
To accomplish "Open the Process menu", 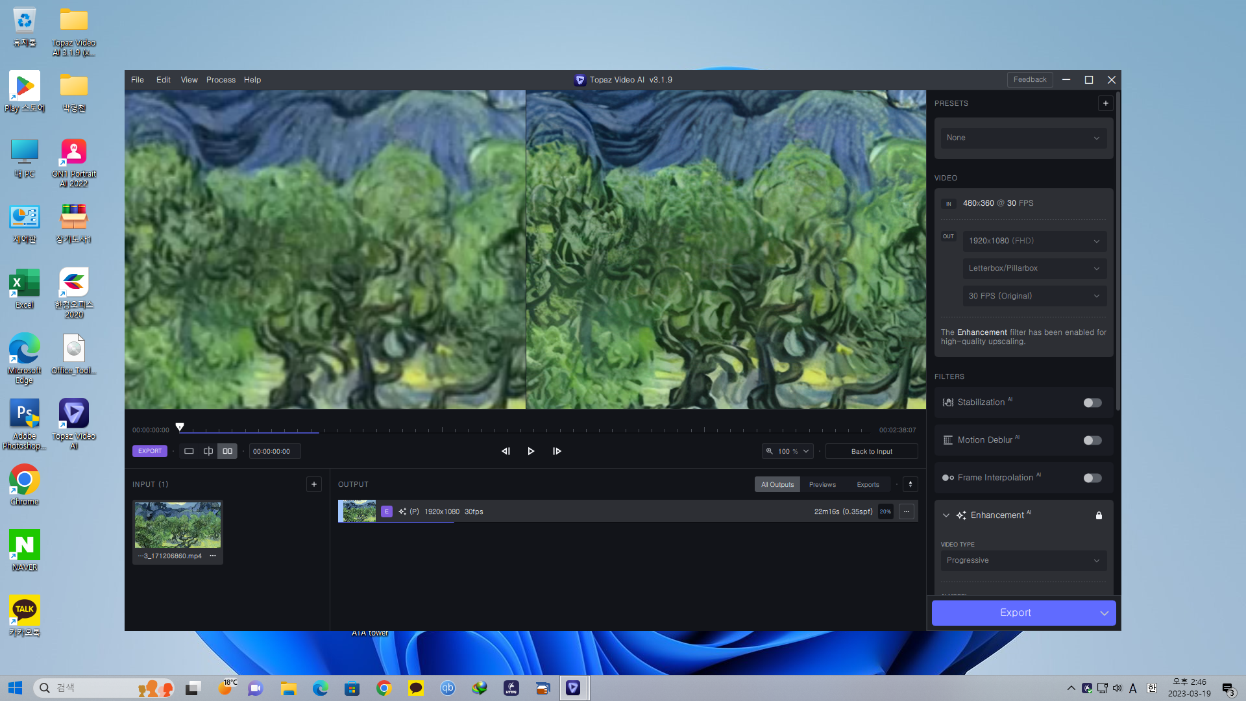I will pyautogui.click(x=221, y=80).
